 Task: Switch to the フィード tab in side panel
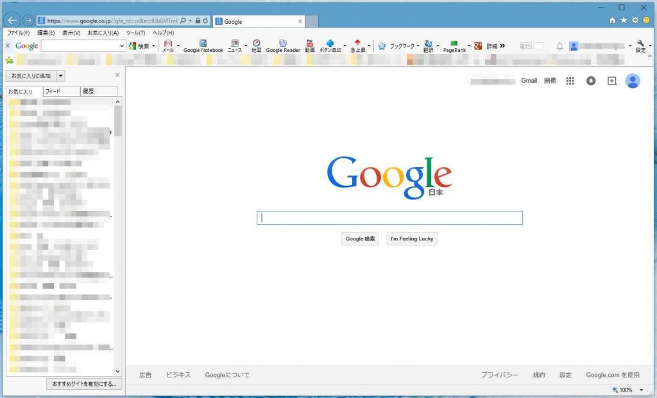click(61, 91)
